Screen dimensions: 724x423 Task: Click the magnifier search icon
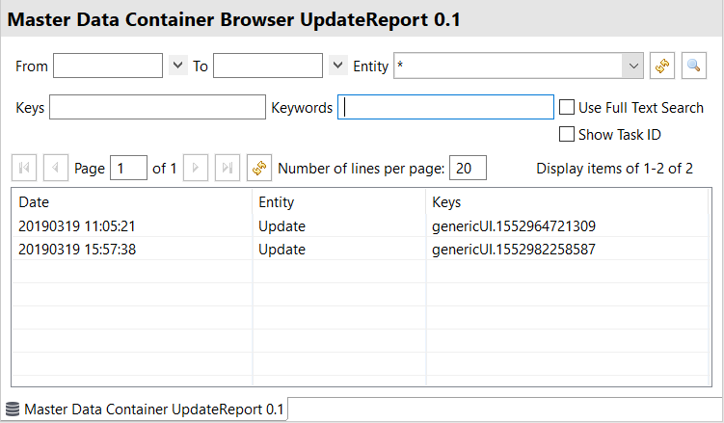694,66
